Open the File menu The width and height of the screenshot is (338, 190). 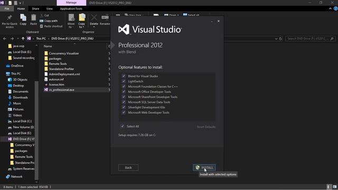coord(7,8)
